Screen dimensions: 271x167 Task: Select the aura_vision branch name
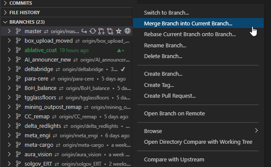[38, 155]
